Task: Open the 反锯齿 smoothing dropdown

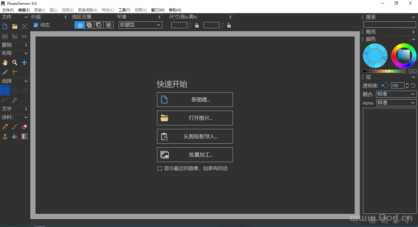Action: [140, 25]
